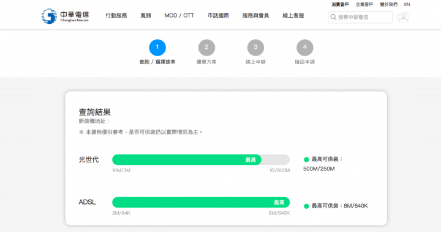Select the 消費客戶 link
Image resolution: width=441 pixels, height=232 pixels.
point(340,4)
